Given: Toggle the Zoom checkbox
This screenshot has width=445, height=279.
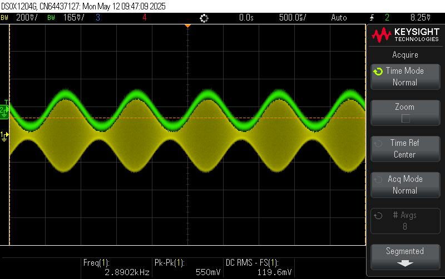Looking at the screenshot, I should tap(405, 118).
